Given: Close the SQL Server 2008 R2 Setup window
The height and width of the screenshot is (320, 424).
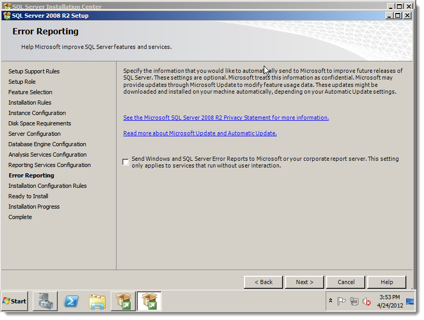Looking at the screenshot, I should tap(407, 16).
